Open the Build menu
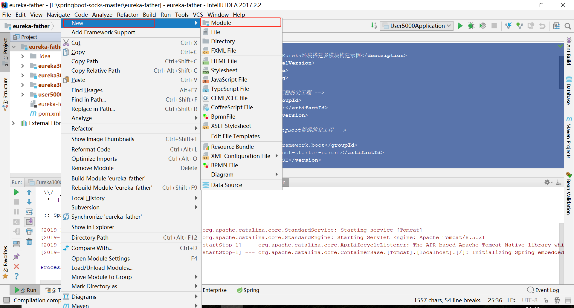 click(x=149, y=15)
